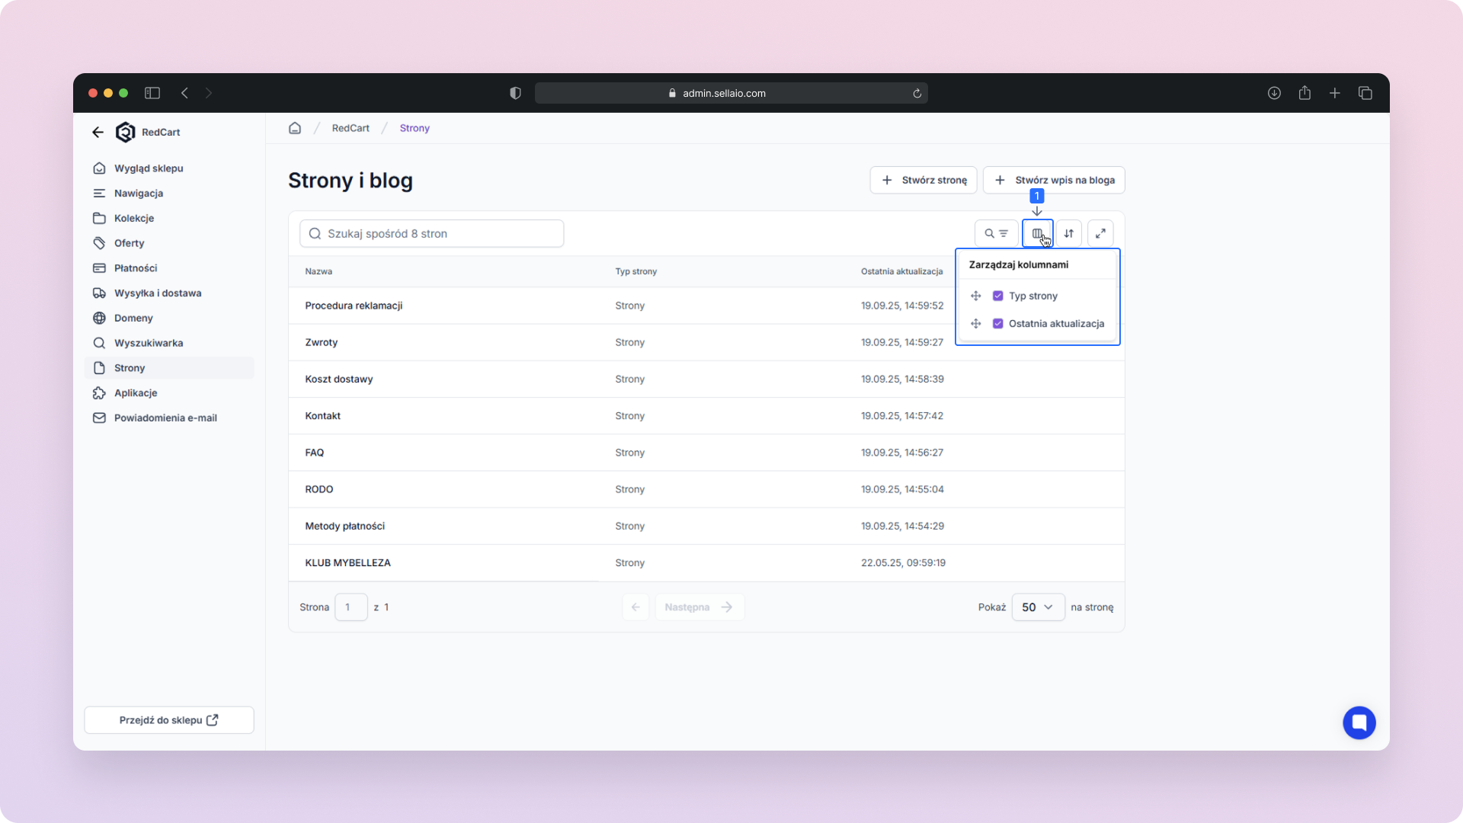Viewport: 1463px width, 823px height.
Task: Click the Safari sidebar toggle icon
Action: (152, 93)
